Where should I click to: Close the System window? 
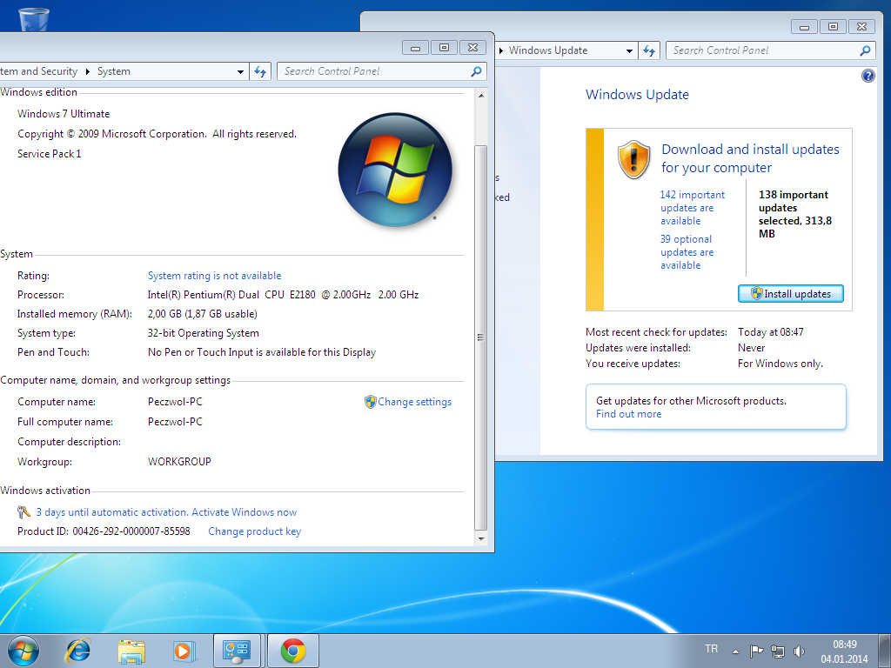[472, 48]
